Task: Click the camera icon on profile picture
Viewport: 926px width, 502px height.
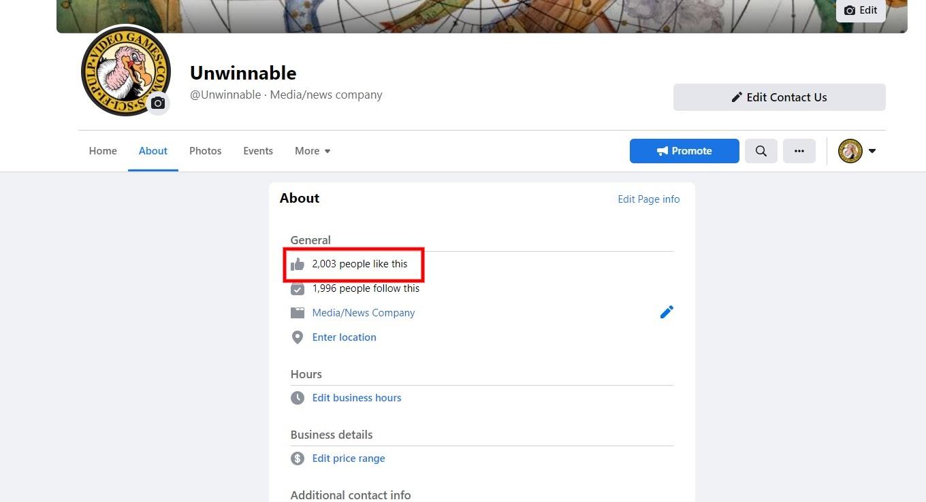Action: tap(158, 103)
